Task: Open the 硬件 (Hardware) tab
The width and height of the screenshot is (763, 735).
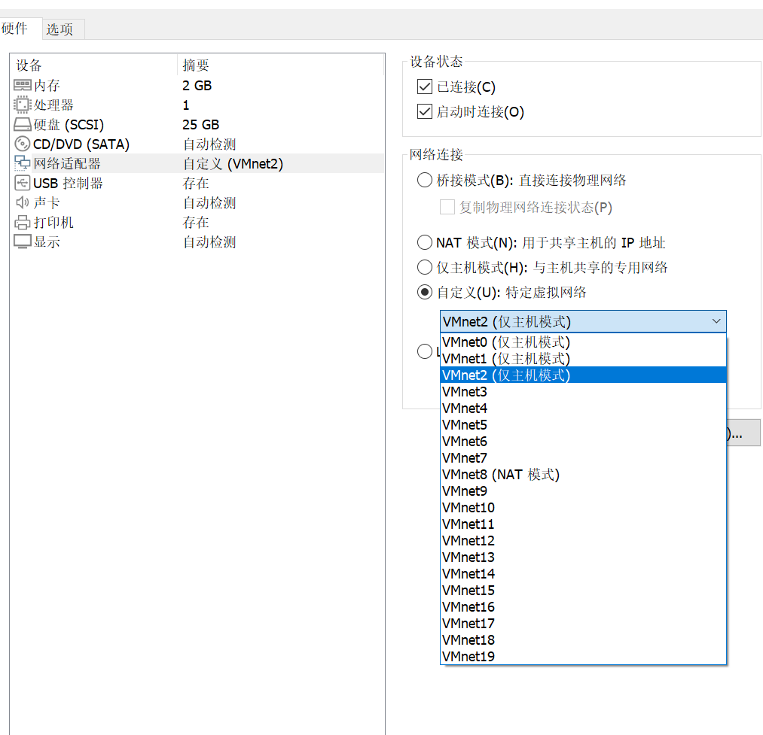Action: point(14,28)
